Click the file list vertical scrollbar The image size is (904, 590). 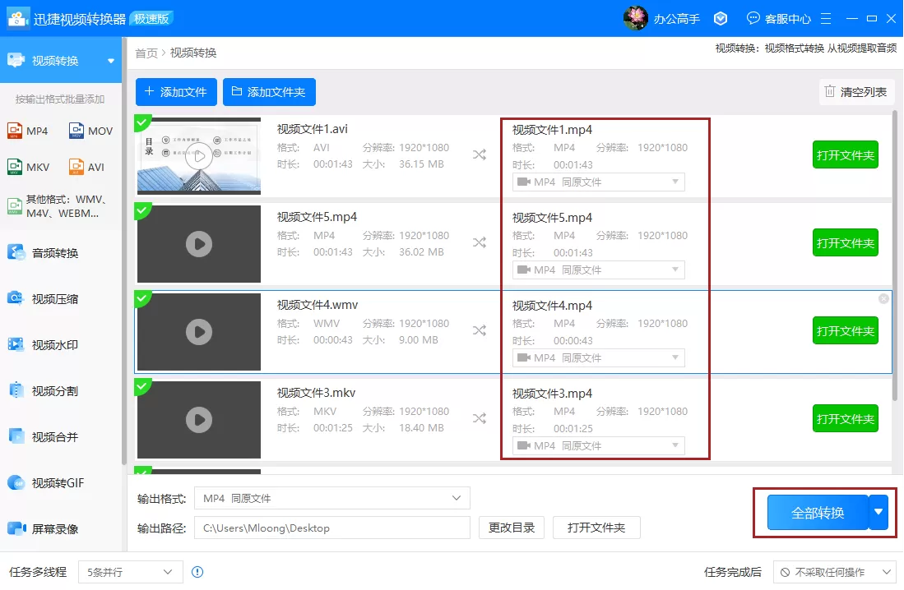point(894,256)
